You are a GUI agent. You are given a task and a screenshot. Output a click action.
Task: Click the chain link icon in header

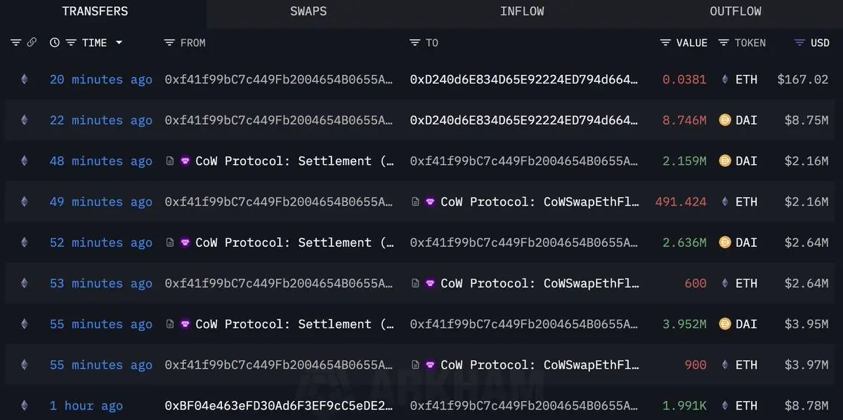click(32, 43)
